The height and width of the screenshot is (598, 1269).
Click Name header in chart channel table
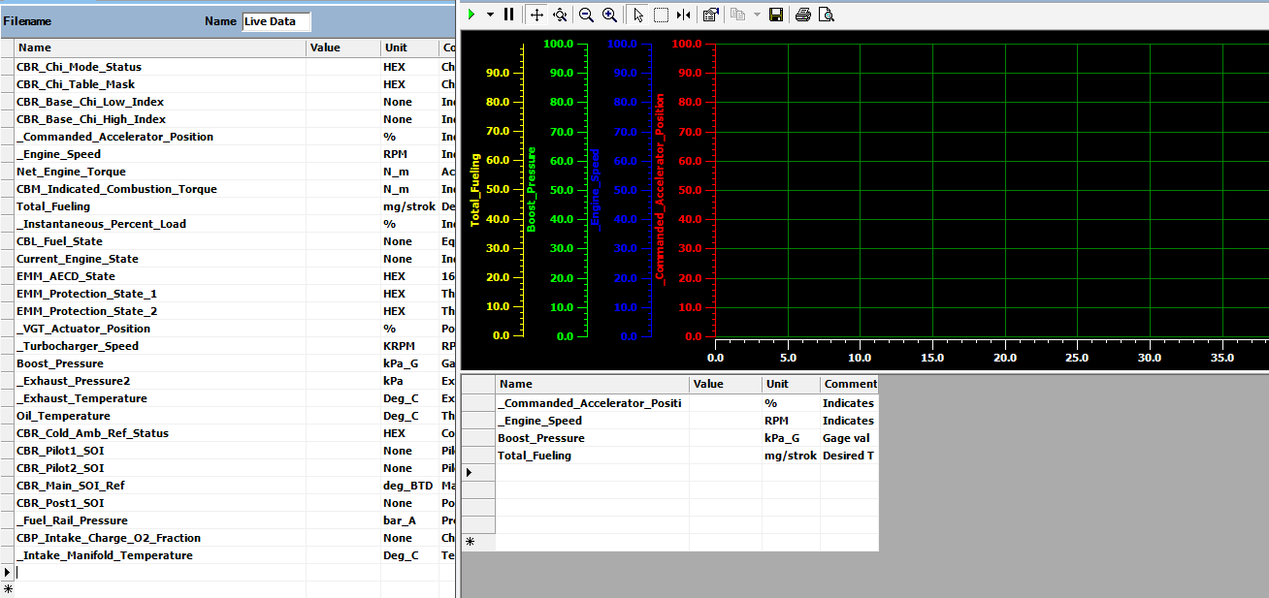pyautogui.click(x=593, y=384)
